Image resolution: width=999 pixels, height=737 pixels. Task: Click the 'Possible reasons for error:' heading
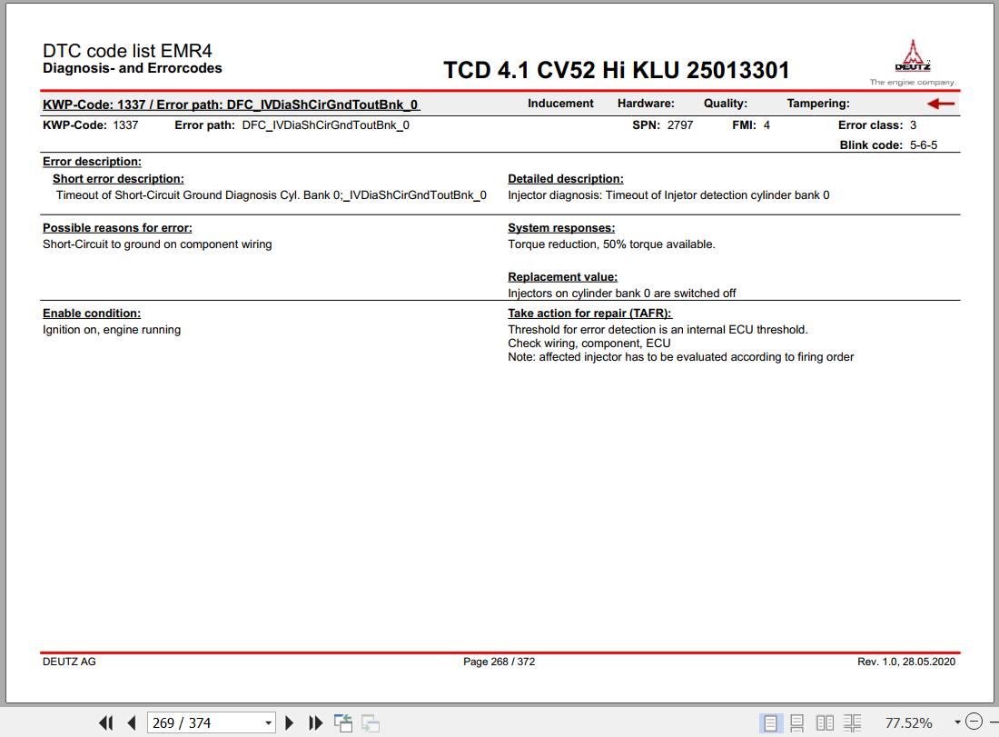tap(117, 227)
